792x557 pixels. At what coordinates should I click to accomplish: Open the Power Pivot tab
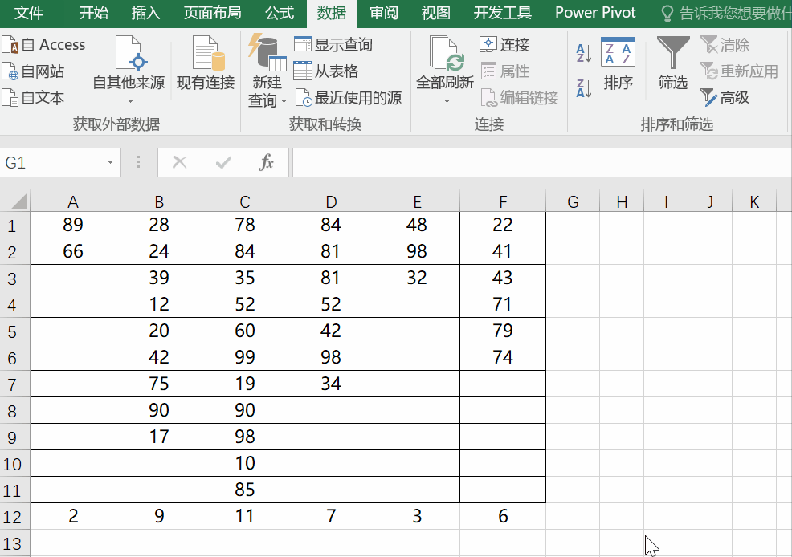[x=595, y=13]
